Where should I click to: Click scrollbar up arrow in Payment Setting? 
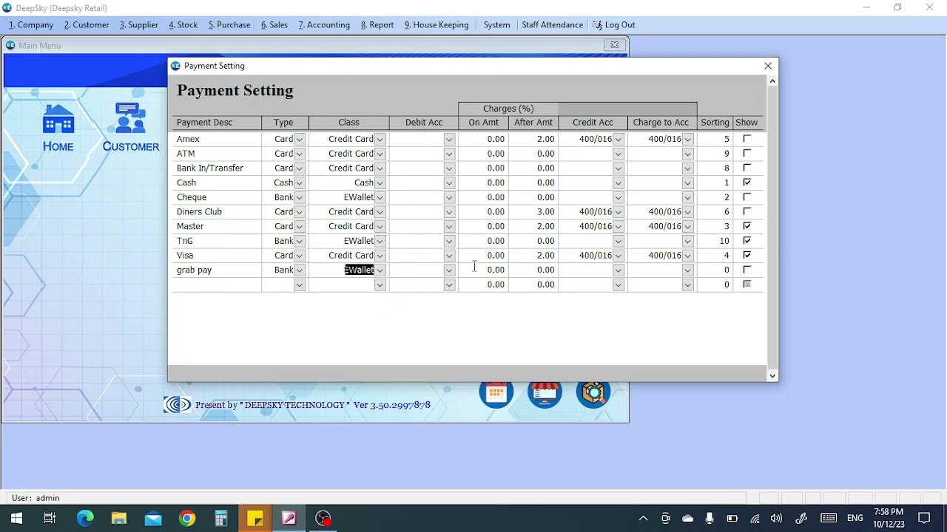[x=772, y=81]
